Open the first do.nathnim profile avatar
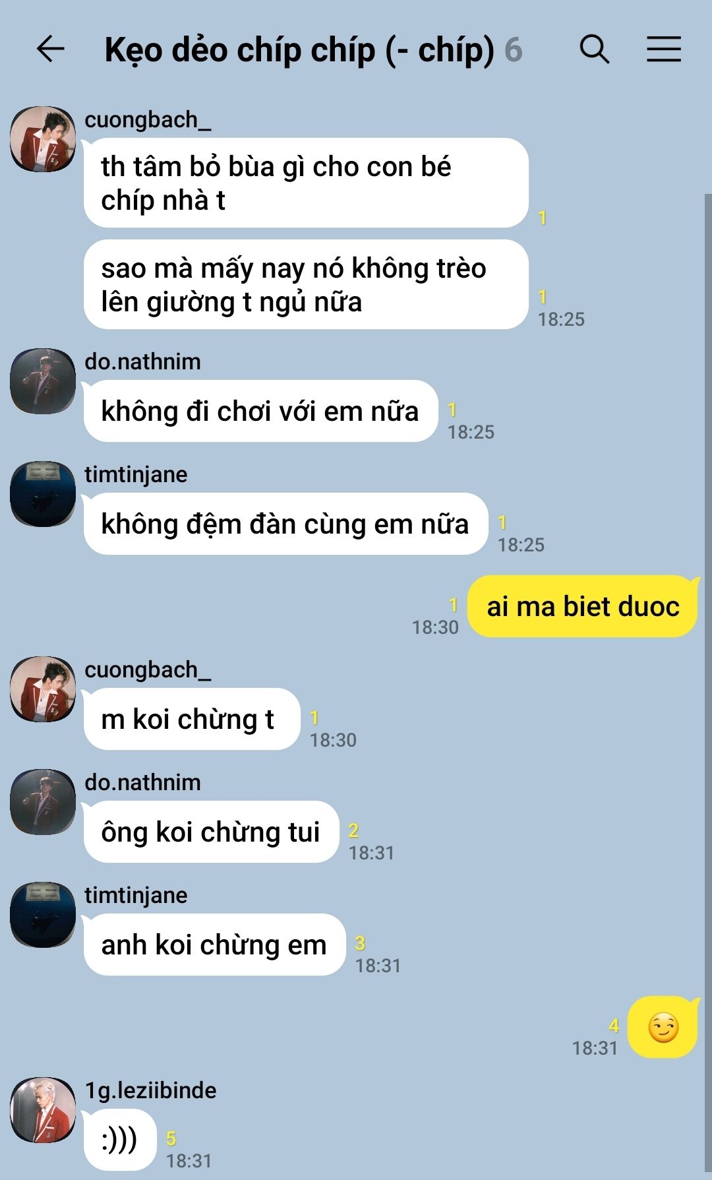This screenshot has height=1180, width=712. [x=43, y=381]
